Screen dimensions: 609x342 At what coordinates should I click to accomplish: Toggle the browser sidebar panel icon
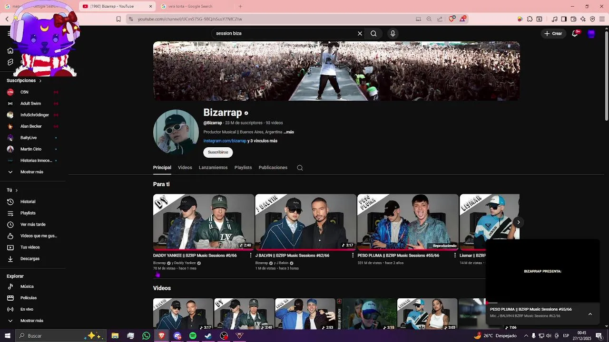pos(564,19)
